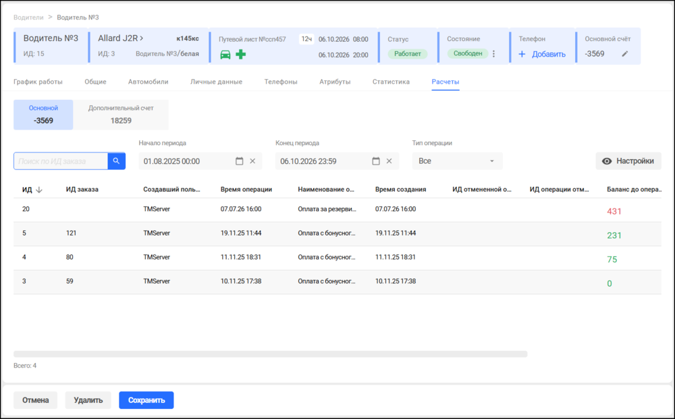Toggle sort order on ИД column
This screenshot has height=419, width=675.
(x=32, y=190)
